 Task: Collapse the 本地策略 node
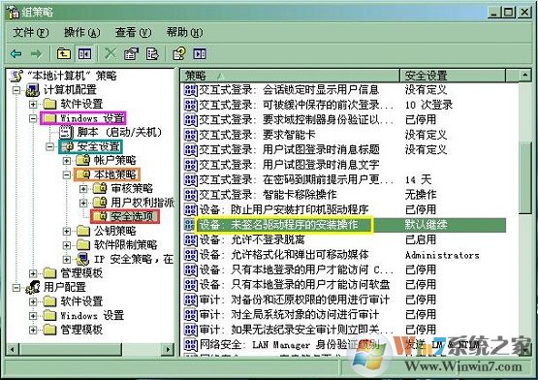click(x=67, y=174)
